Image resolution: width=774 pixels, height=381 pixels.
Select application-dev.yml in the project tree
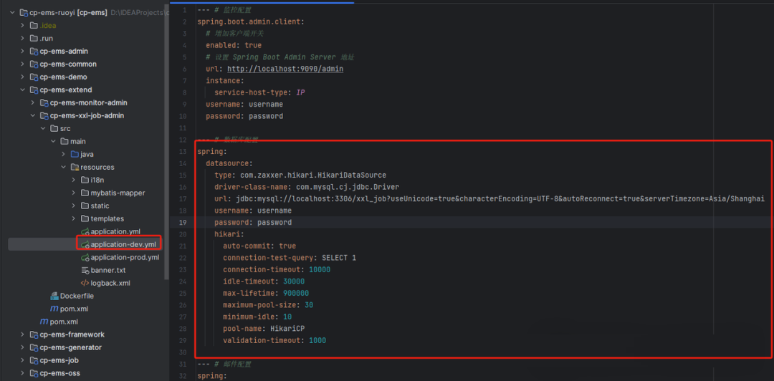tap(124, 245)
